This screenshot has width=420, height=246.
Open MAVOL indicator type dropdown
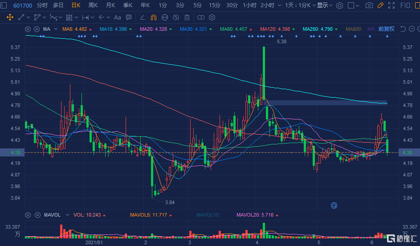point(67,215)
